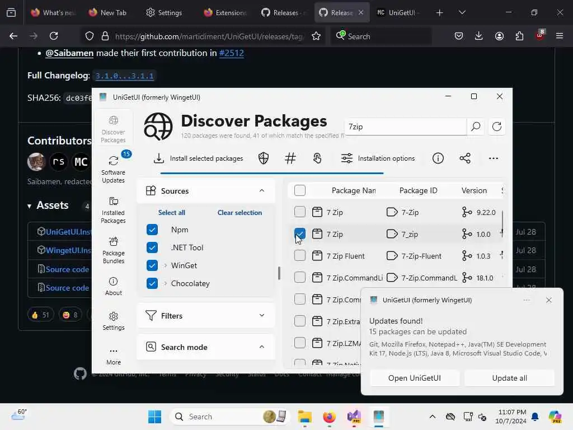This screenshot has width=573, height=430.
Task: Click the package list vertical scrollbar
Action: tap(502, 222)
